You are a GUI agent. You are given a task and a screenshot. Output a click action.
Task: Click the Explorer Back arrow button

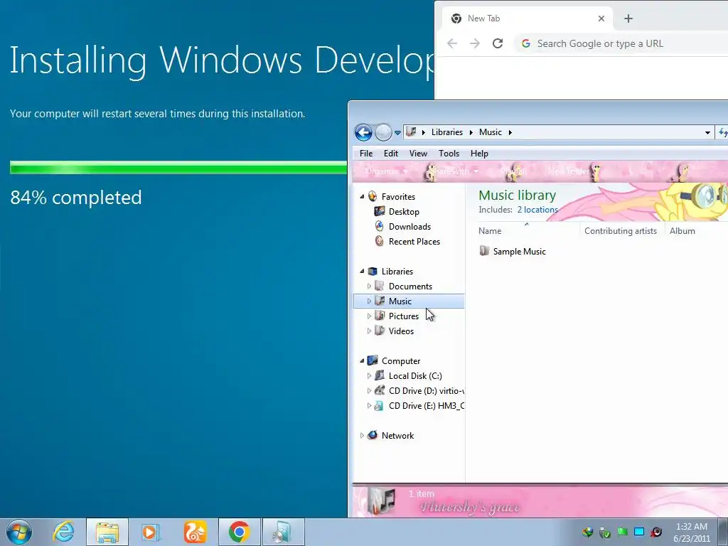(363, 132)
